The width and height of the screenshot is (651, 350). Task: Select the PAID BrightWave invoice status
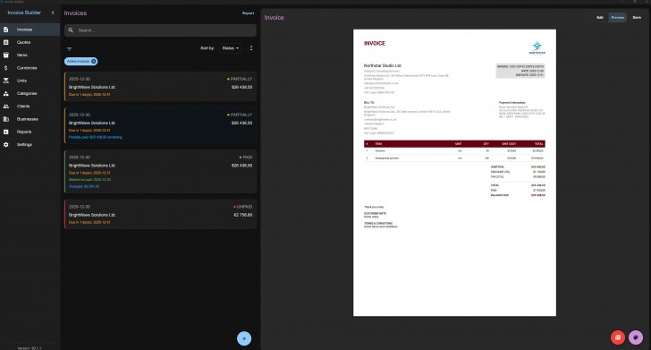[x=246, y=158]
